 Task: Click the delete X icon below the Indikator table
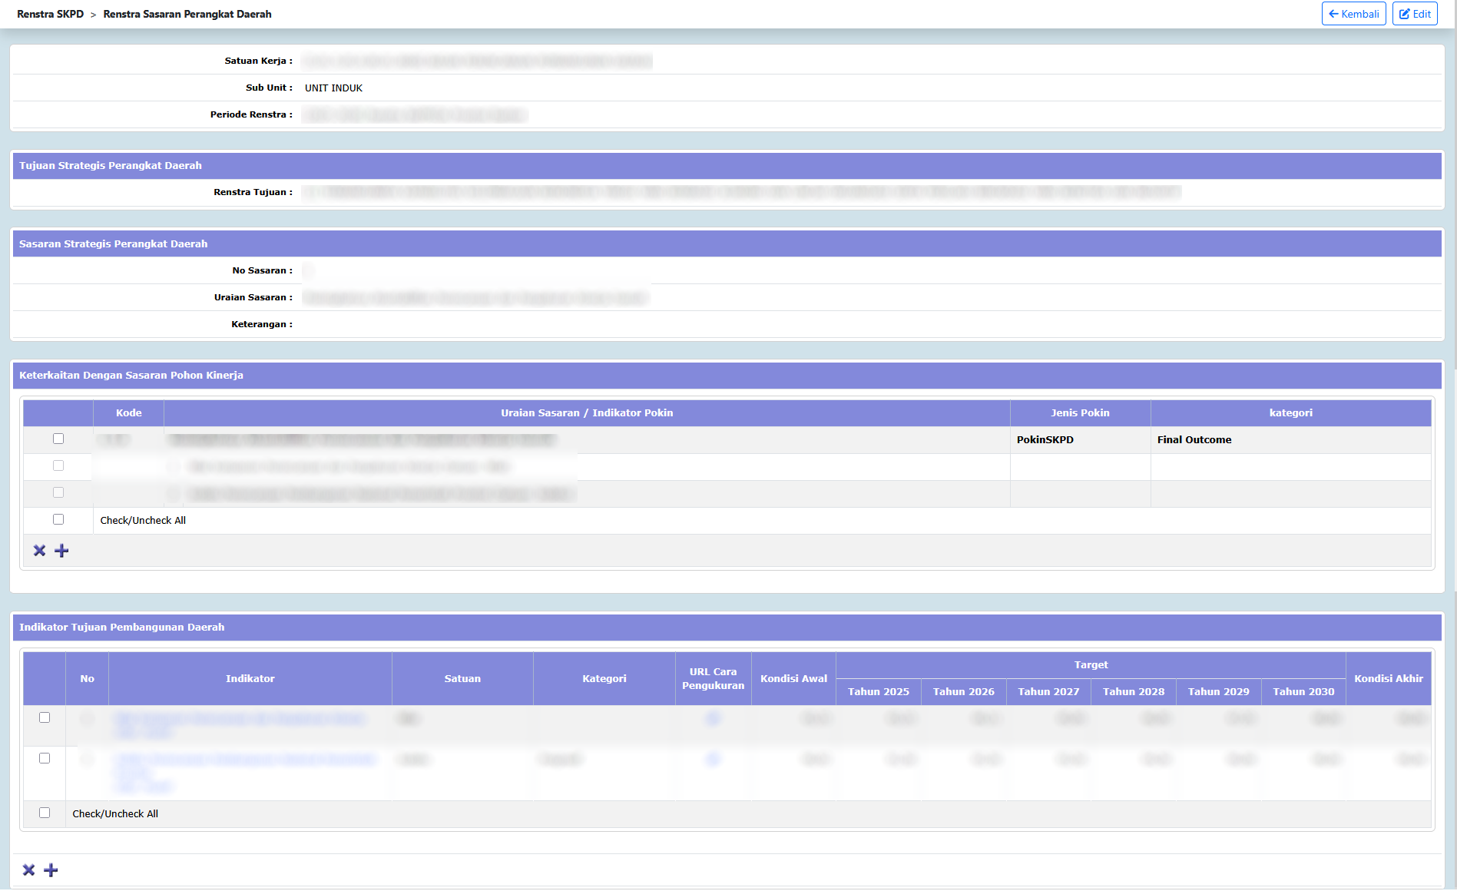coord(28,870)
